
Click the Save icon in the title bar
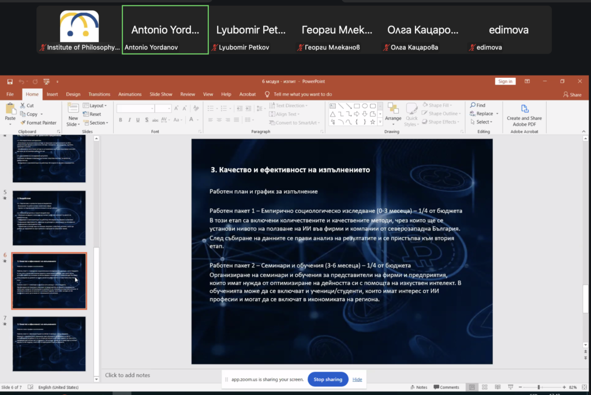(x=10, y=81)
